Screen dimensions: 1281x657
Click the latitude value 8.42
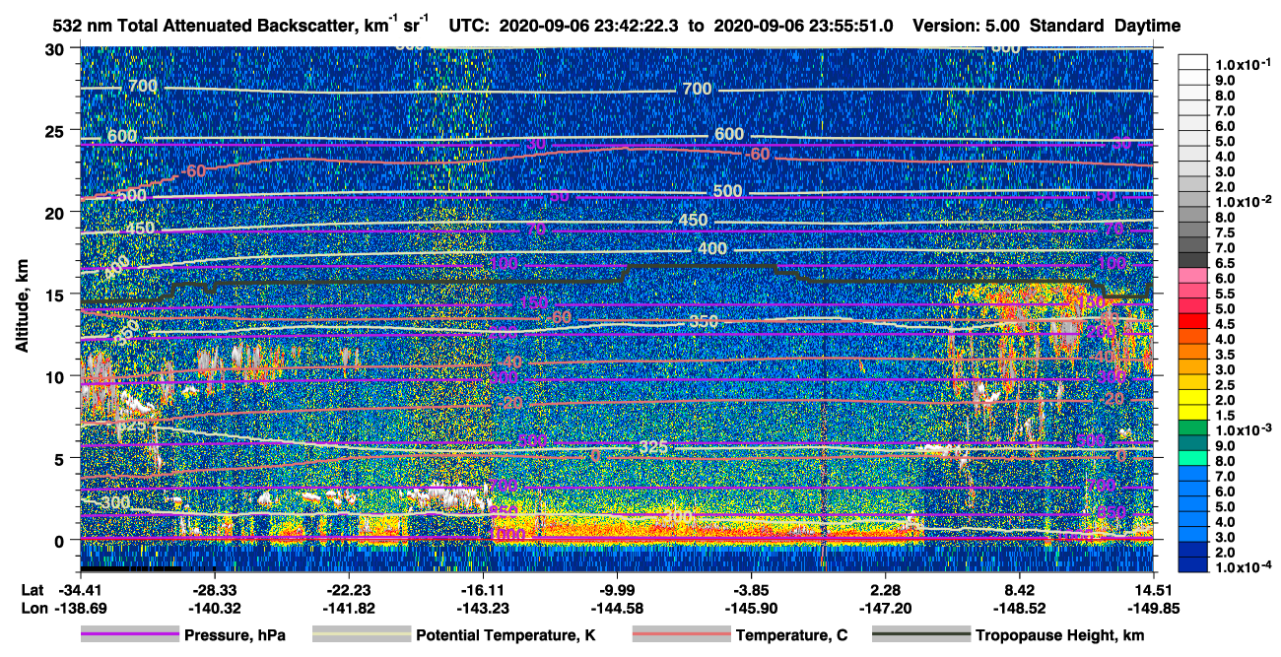1020,590
